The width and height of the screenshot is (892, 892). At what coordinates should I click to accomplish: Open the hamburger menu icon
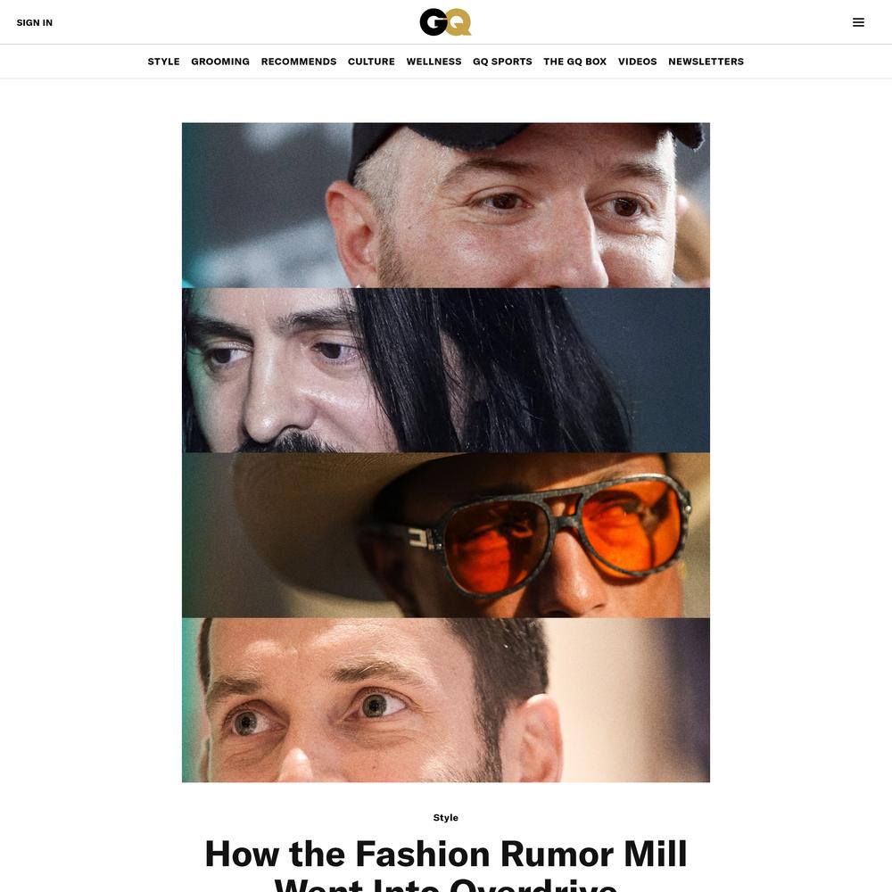point(858,22)
